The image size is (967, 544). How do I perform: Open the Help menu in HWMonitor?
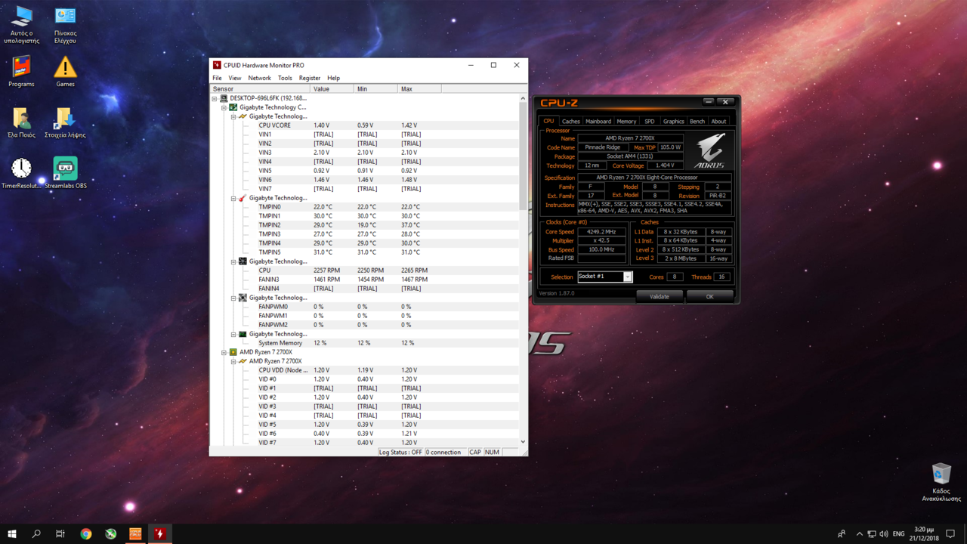pos(333,78)
